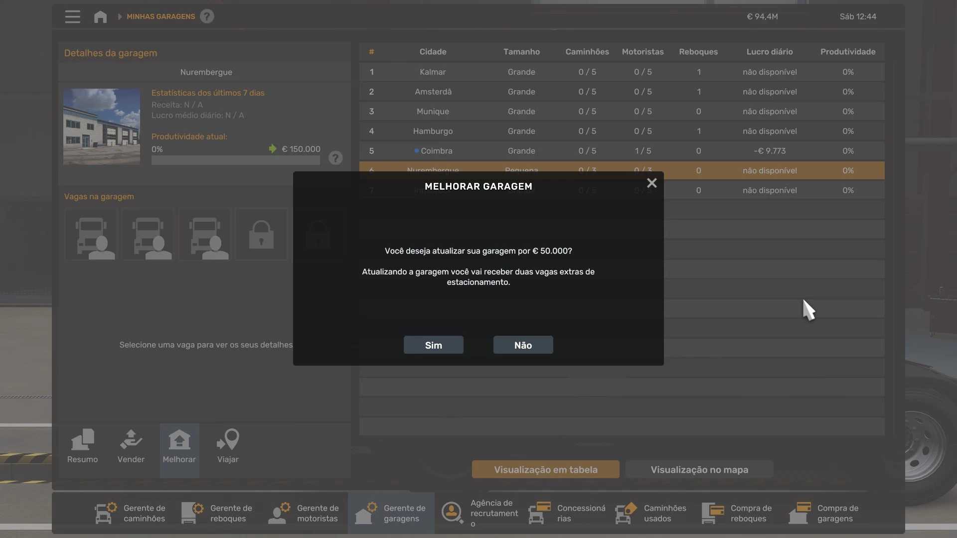Confirm the upgrade with Sim
This screenshot has width=957, height=538.
coord(433,345)
